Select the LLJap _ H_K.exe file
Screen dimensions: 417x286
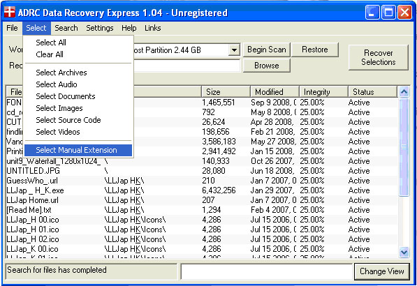[x=202, y=190]
